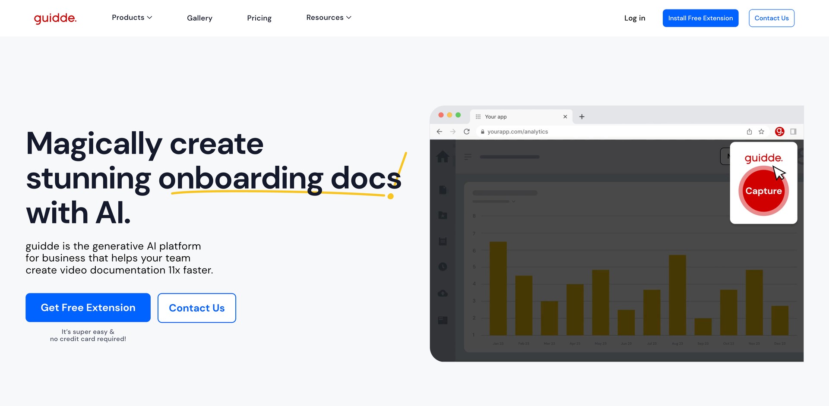Close the 'Your app' browser tab
The height and width of the screenshot is (406, 829).
click(565, 117)
